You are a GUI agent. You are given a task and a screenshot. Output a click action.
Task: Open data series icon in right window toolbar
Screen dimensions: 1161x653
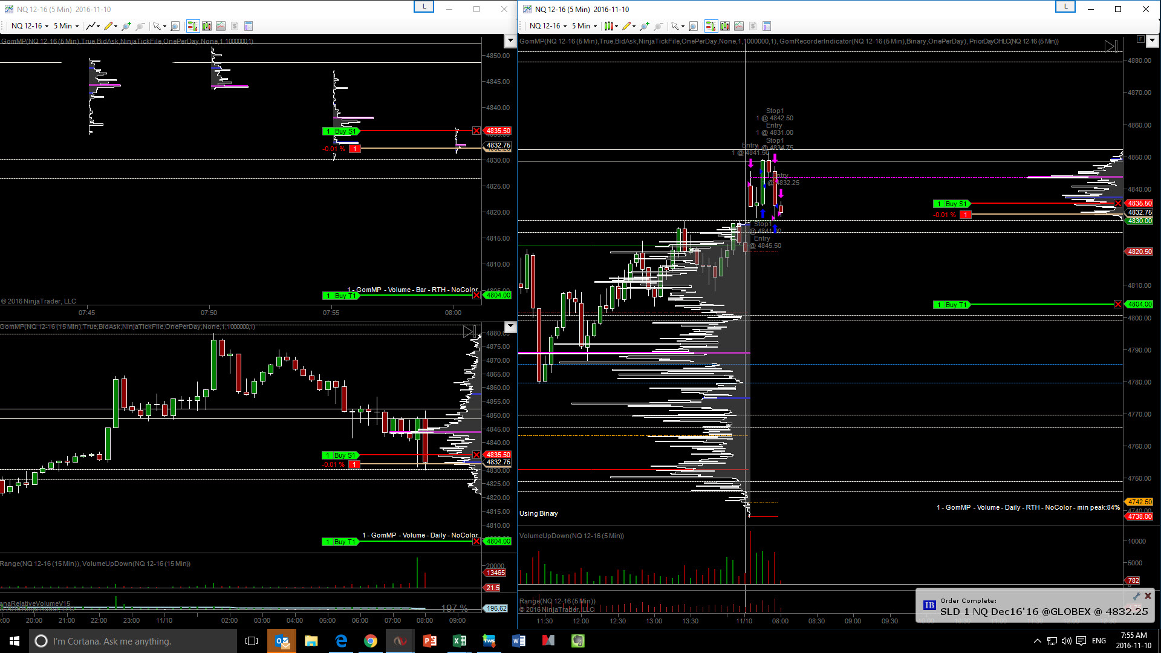tap(725, 26)
